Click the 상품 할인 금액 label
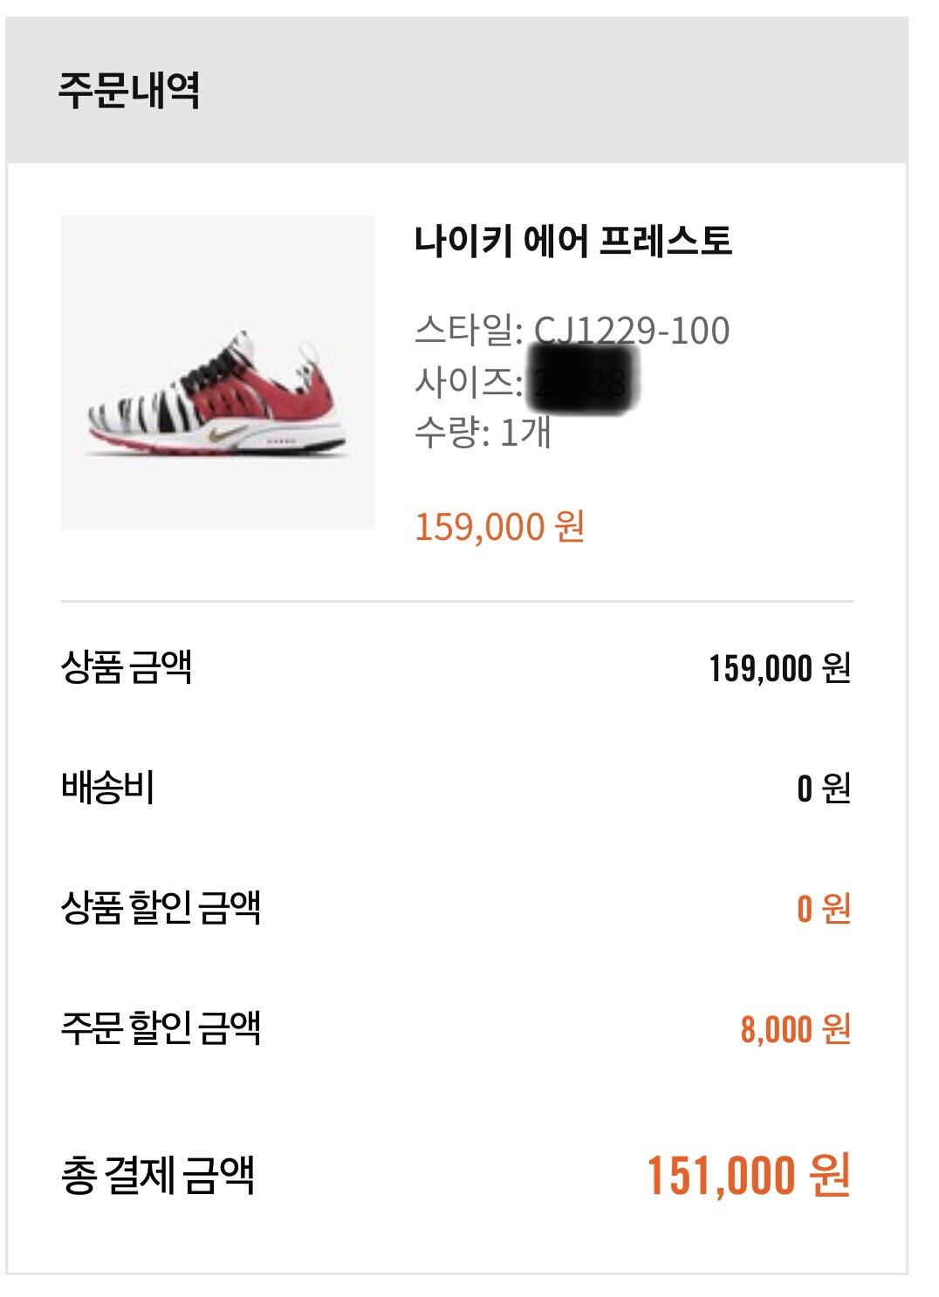 point(161,908)
